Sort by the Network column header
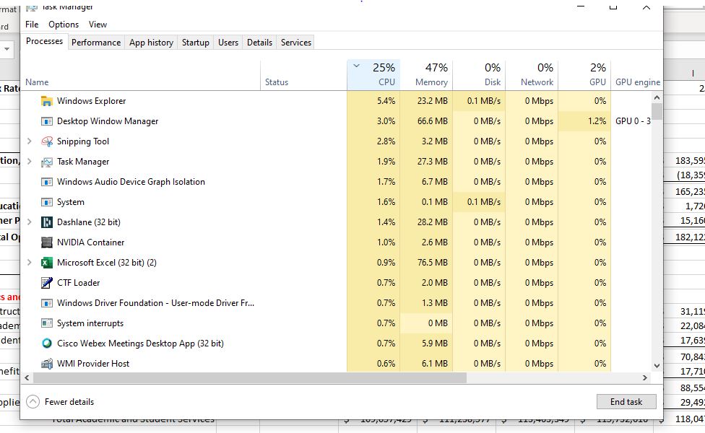 coord(532,75)
